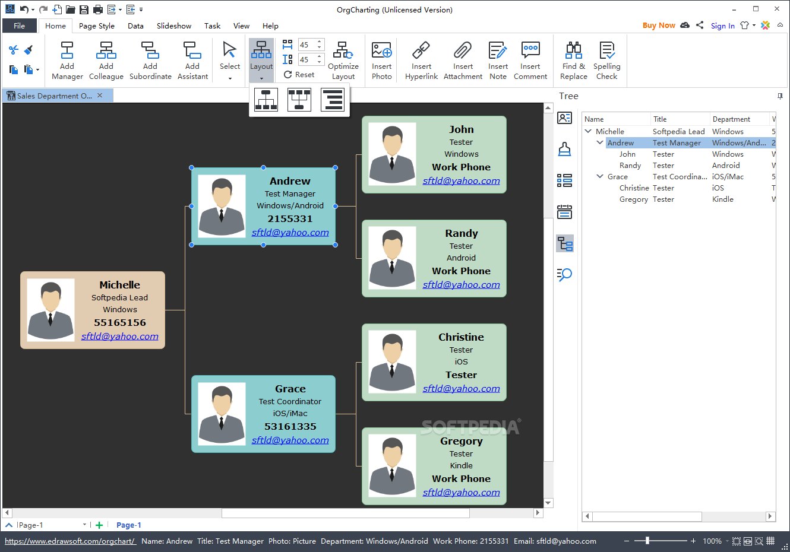Open the File menu
Screen dimensions: 790x552
tap(20, 26)
